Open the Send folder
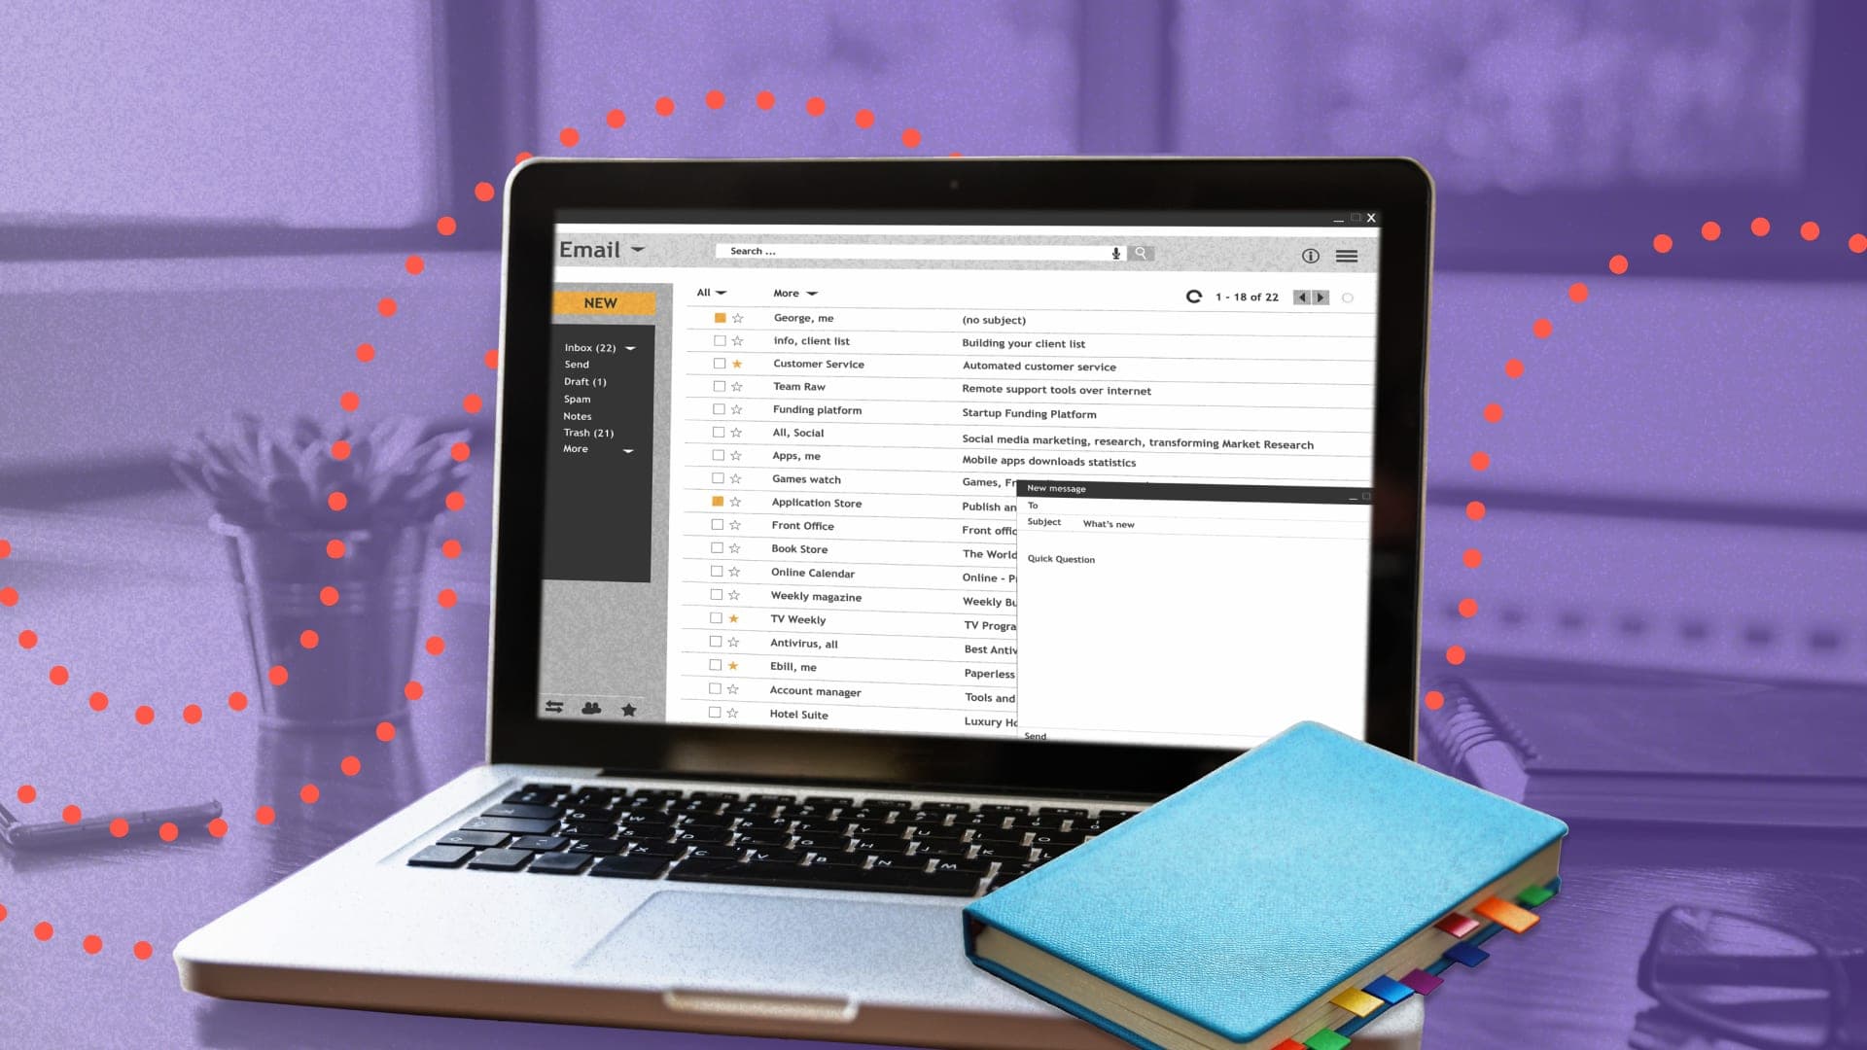The image size is (1867, 1050). 575,365
